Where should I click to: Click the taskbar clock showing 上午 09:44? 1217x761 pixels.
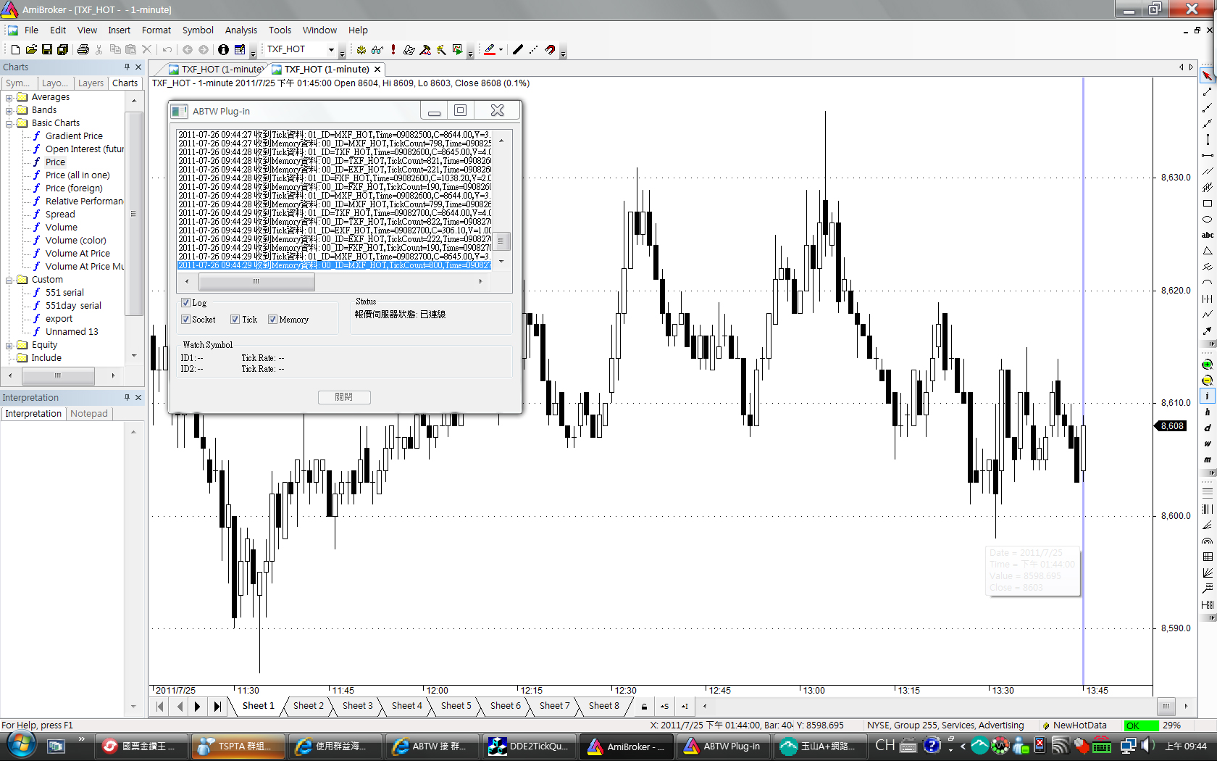[1186, 747]
